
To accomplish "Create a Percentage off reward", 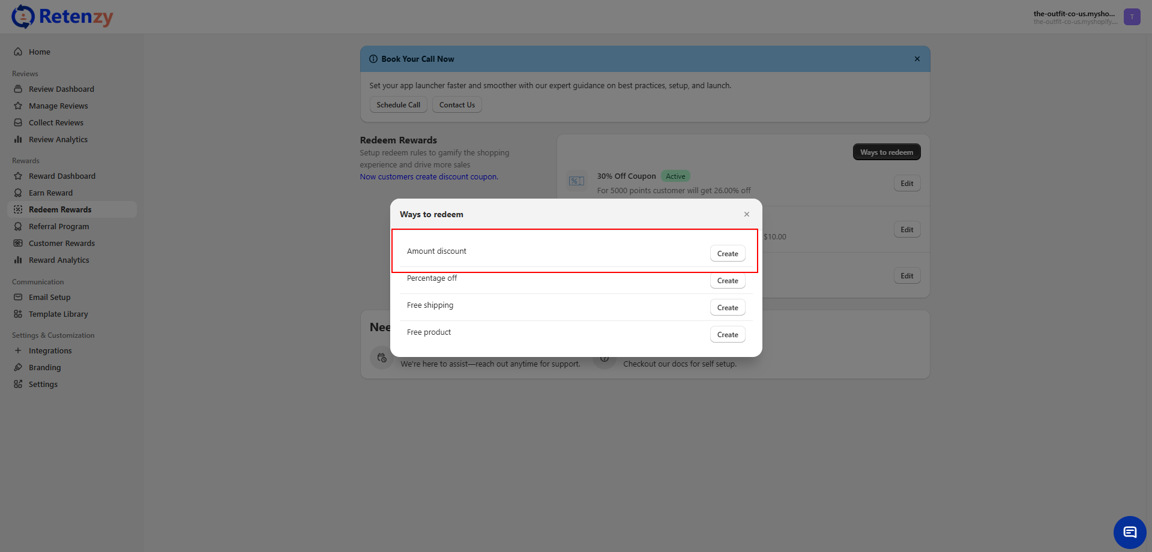I will coord(727,280).
